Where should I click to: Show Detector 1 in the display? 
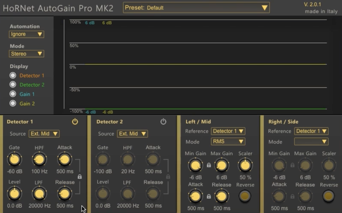tap(13, 76)
